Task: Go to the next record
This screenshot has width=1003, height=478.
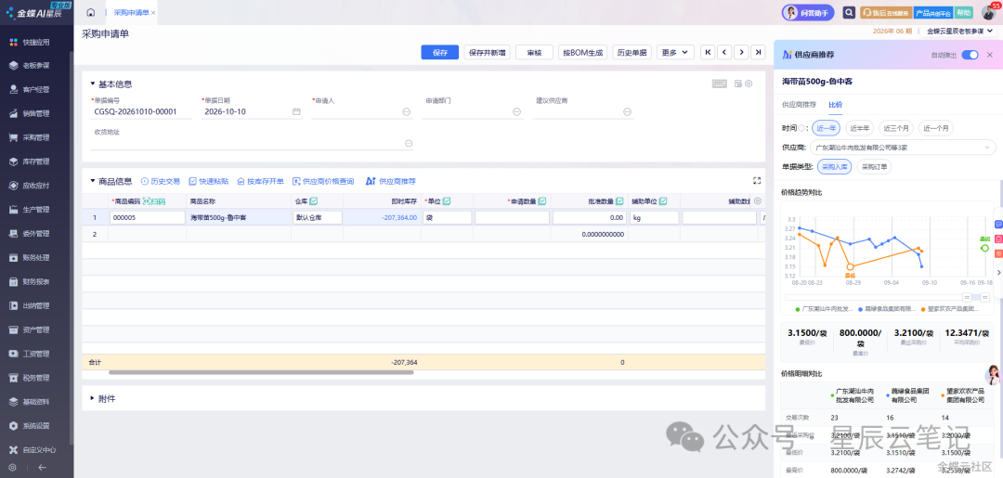Action: coord(741,52)
